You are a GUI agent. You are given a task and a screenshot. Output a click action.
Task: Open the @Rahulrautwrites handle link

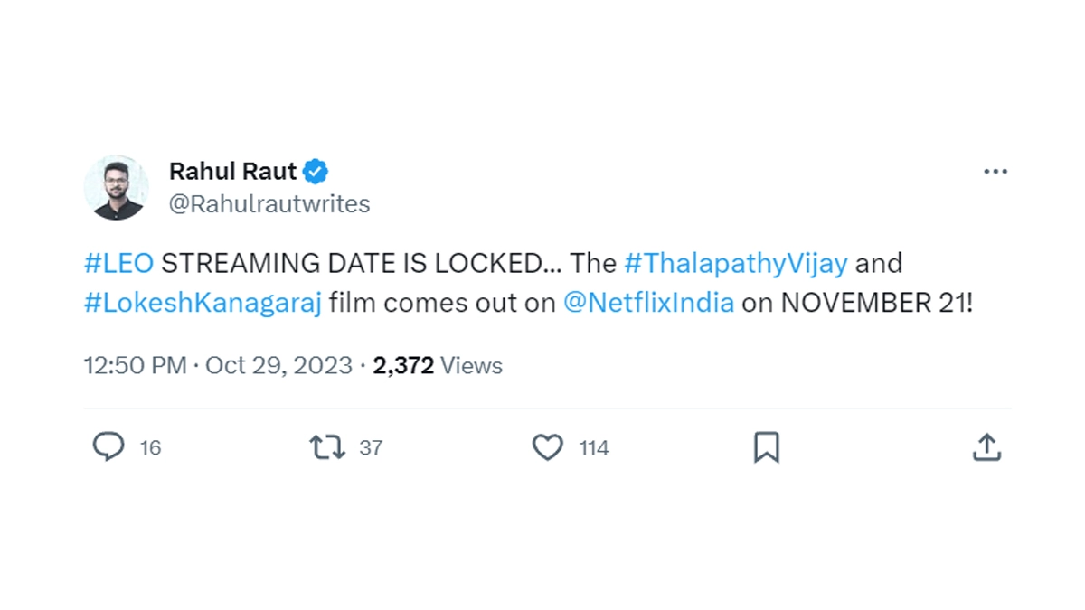[269, 204]
